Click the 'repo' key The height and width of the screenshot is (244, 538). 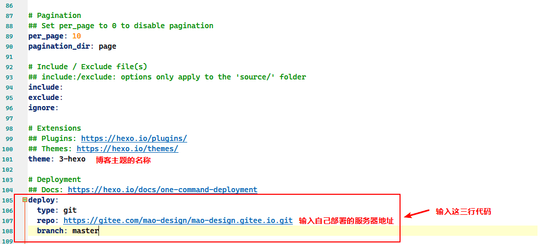pos(46,220)
